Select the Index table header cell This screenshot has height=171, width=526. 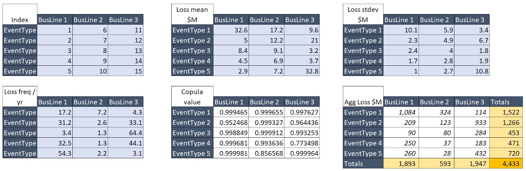click(x=20, y=14)
